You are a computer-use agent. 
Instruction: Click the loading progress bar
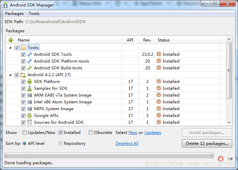pyautogui.click(x=109, y=155)
